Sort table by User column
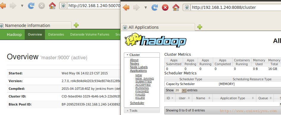281x115 pixels. 184,98
